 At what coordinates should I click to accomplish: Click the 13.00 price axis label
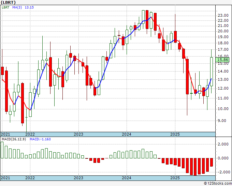(223, 79)
